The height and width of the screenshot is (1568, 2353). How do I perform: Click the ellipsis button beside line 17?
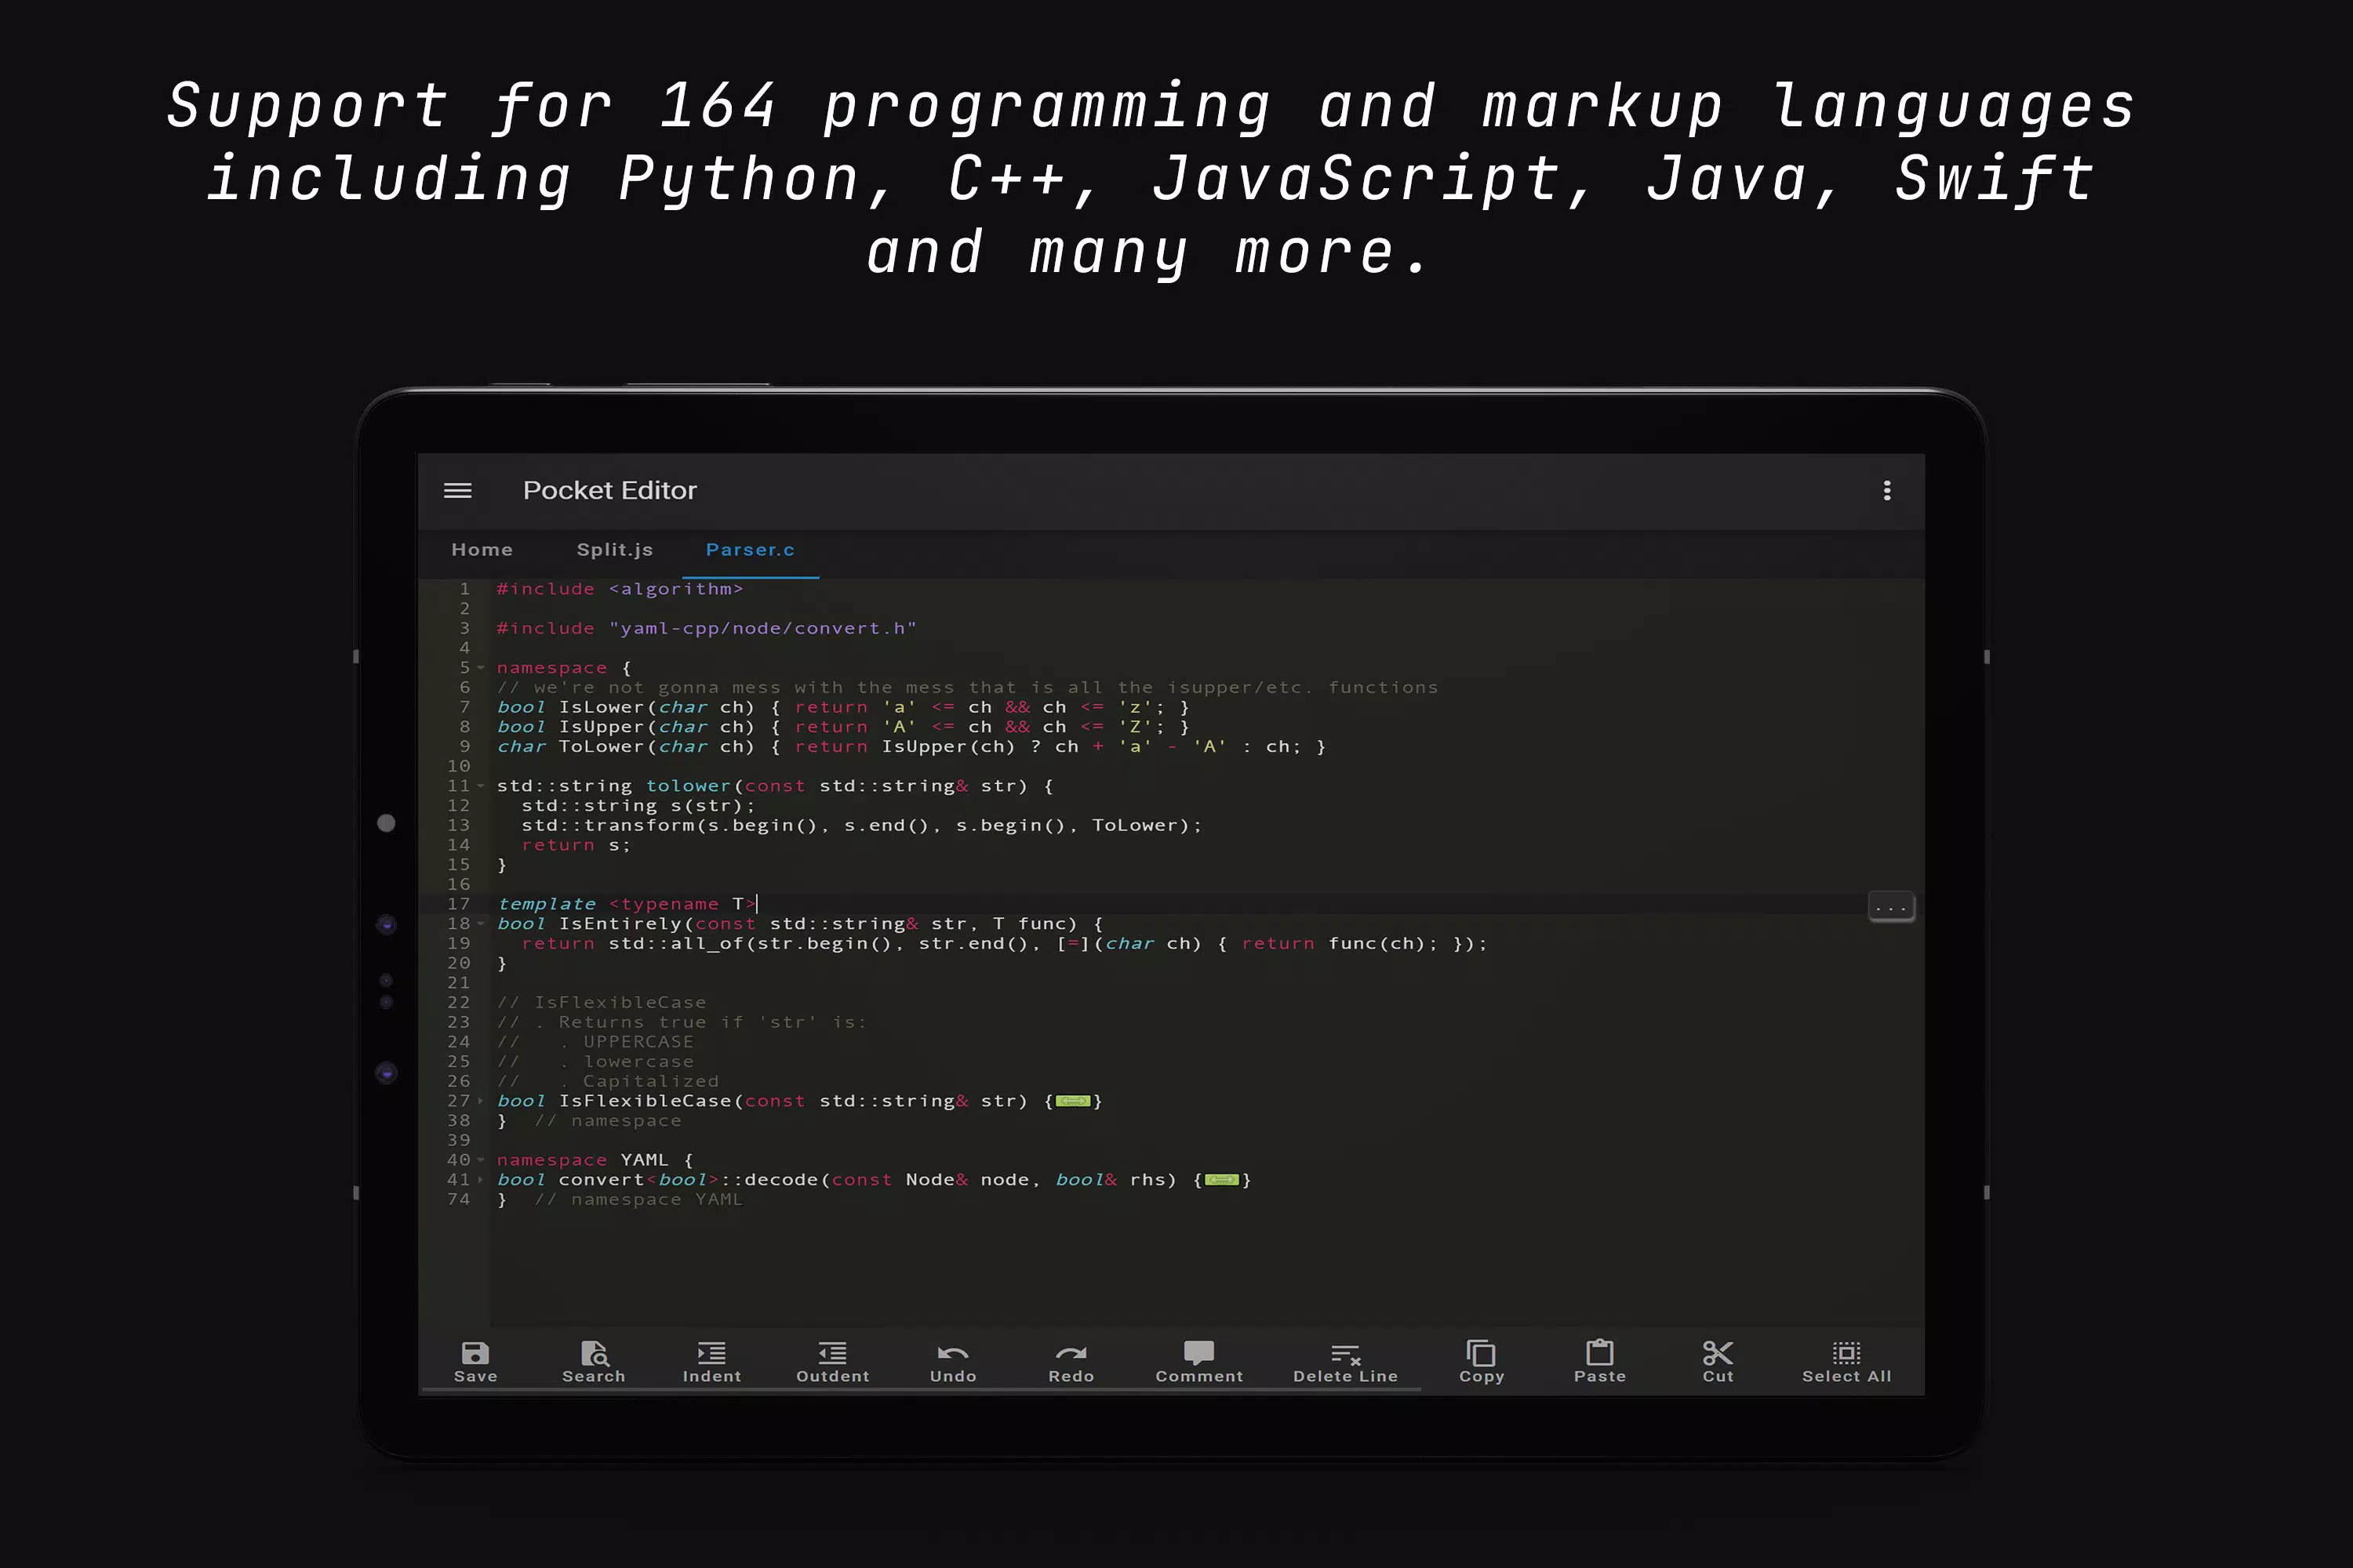point(1891,907)
